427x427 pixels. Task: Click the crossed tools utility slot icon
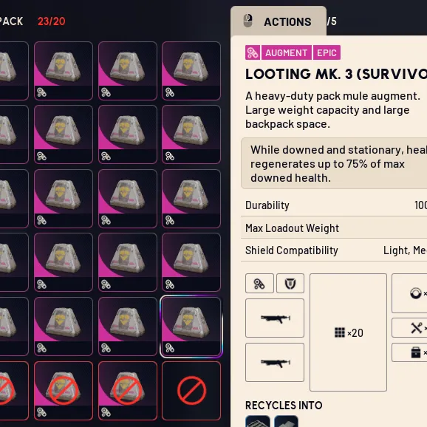(417, 328)
